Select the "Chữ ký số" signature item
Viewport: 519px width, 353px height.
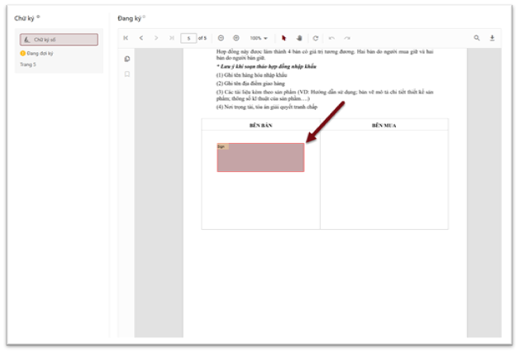click(59, 39)
